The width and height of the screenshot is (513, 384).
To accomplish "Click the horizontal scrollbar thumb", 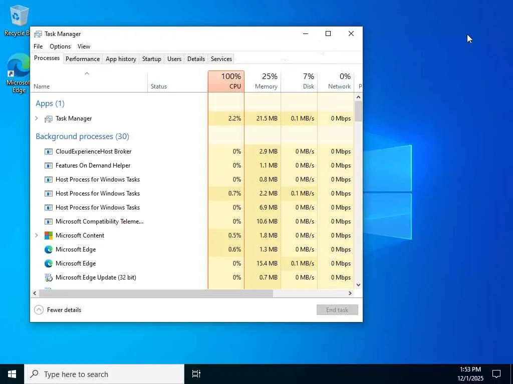I will (156, 293).
